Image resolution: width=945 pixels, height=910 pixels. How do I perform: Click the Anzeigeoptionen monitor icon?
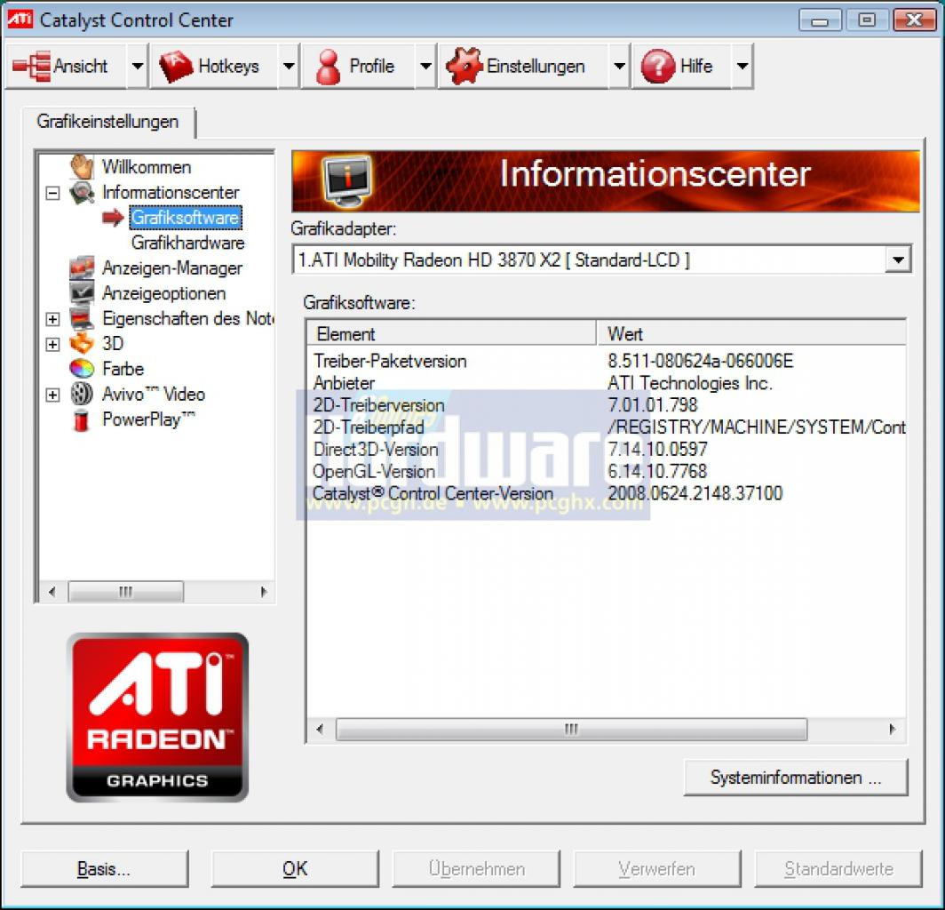[x=82, y=293]
